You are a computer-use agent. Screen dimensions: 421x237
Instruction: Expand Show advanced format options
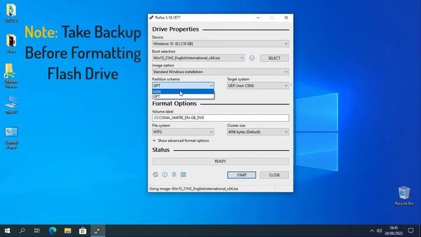[x=181, y=140]
